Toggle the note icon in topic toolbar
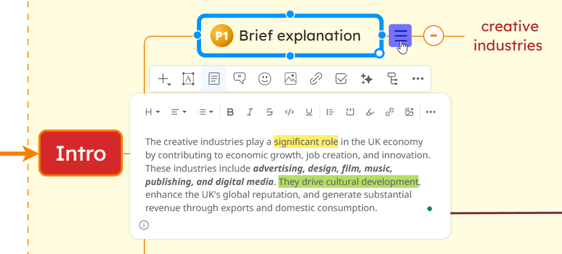562x254 pixels. click(x=214, y=78)
